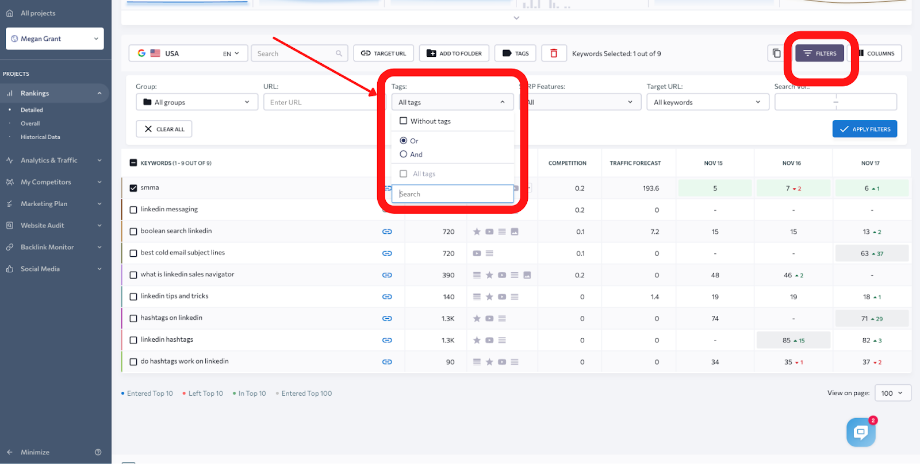Screen dimensions: 920x471
Task: Click link icon for best cold email subject lines
Action: tap(387, 253)
